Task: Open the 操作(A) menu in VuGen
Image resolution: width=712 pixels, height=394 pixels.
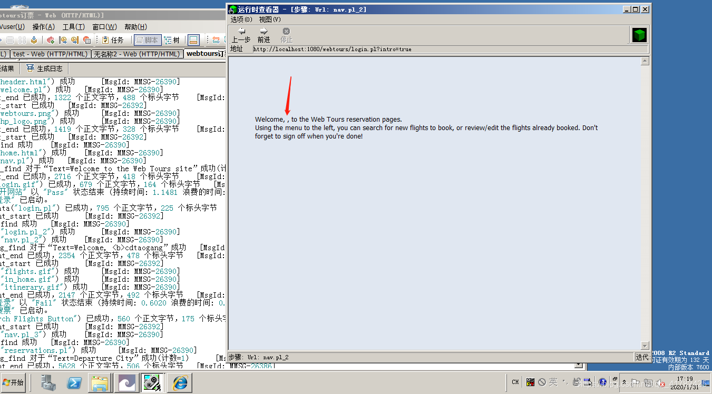Action: pyautogui.click(x=43, y=27)
